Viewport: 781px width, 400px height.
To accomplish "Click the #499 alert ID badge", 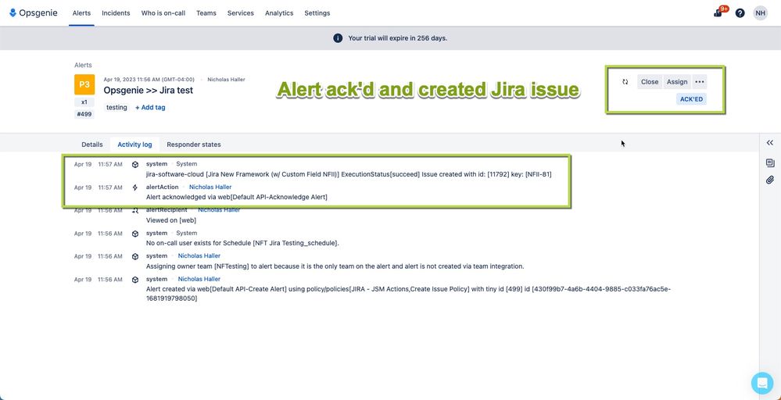I will (84, 114).
